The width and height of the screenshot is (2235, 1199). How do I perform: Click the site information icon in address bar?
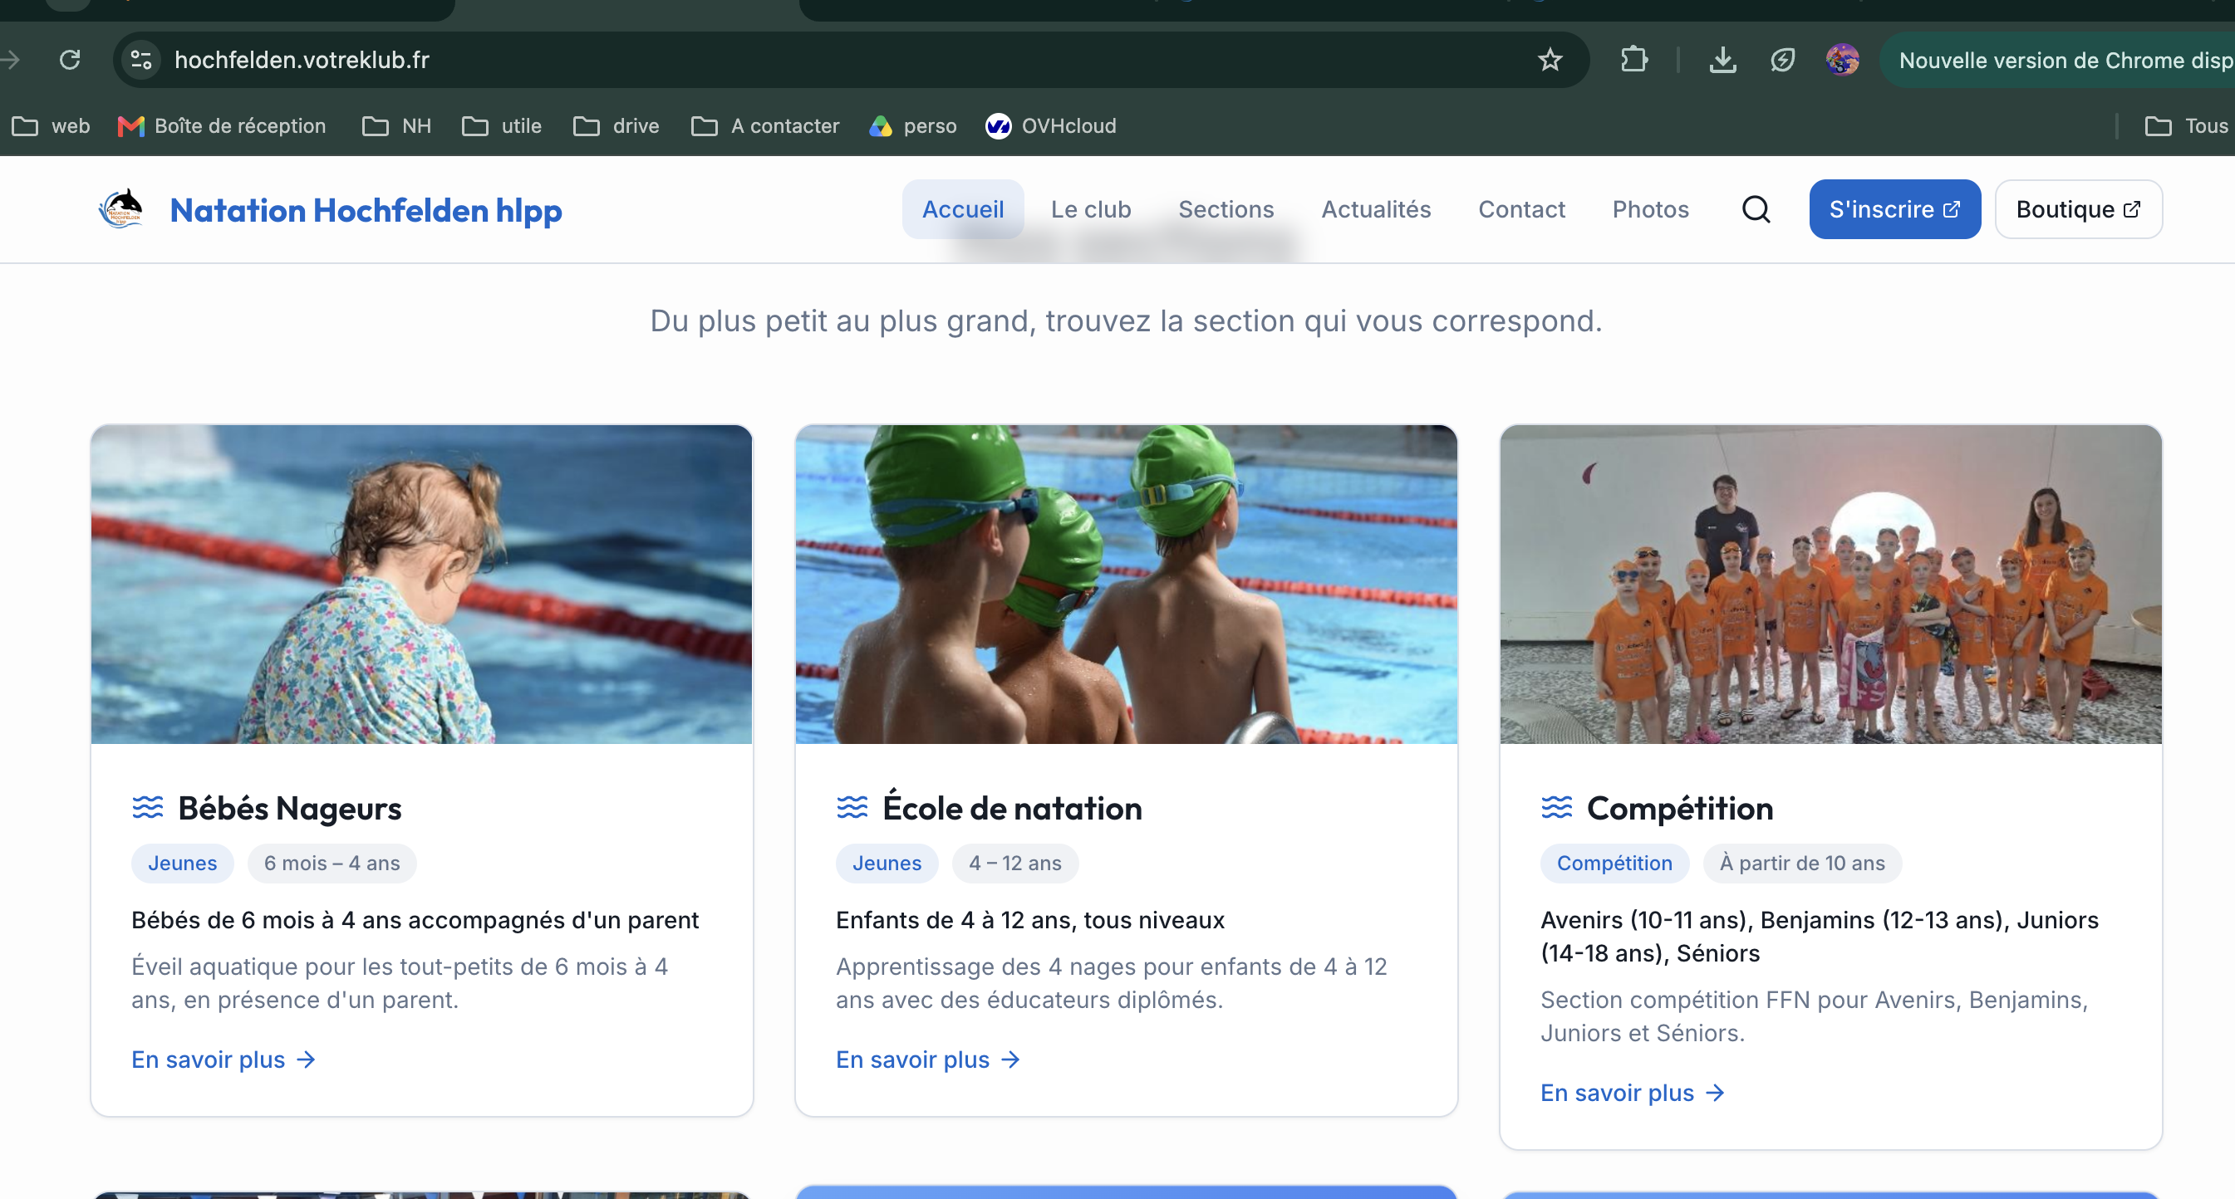pyautogui.click(x=140, y=60)
